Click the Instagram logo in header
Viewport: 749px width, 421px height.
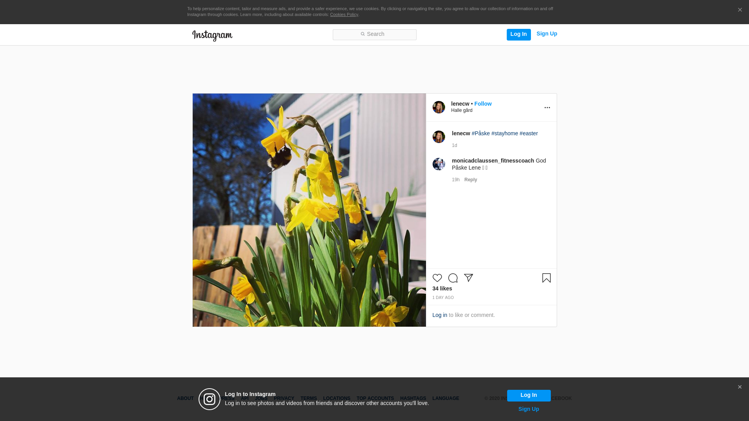pos(212,35)
